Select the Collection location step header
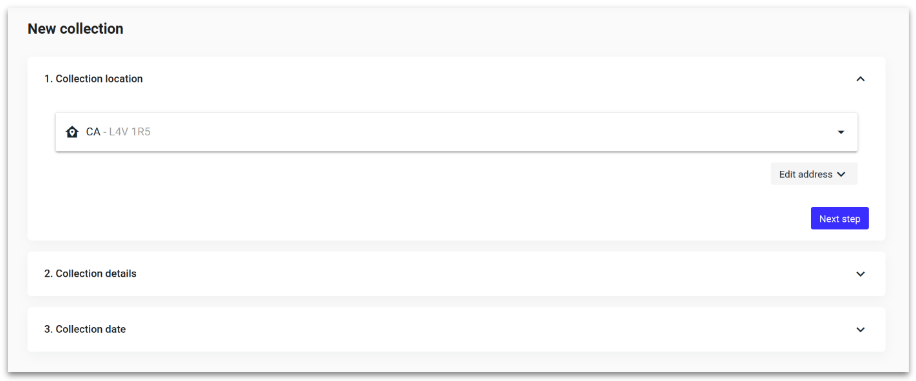This screenshot has height=381, width=916. coord(94,79)
